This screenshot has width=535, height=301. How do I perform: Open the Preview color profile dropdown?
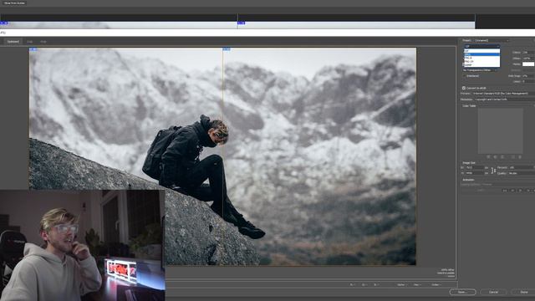(504, 94)
